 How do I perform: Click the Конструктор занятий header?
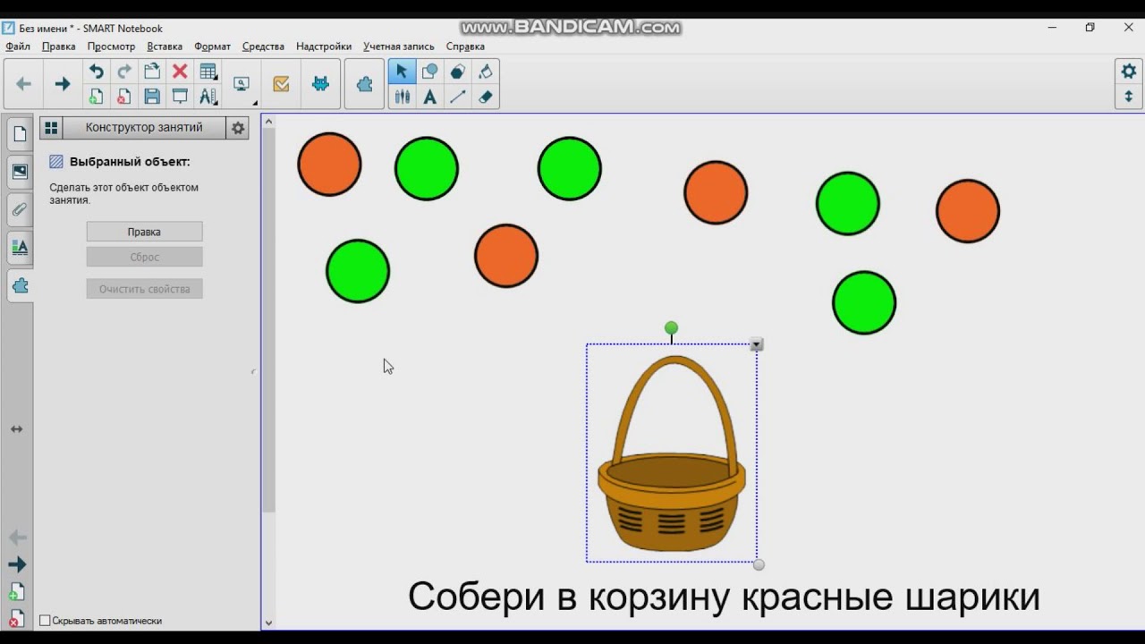(x=144, y=128)
